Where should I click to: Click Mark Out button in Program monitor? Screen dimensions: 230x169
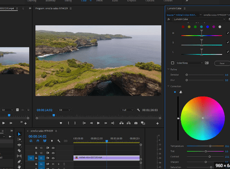[x=75, y=123]
